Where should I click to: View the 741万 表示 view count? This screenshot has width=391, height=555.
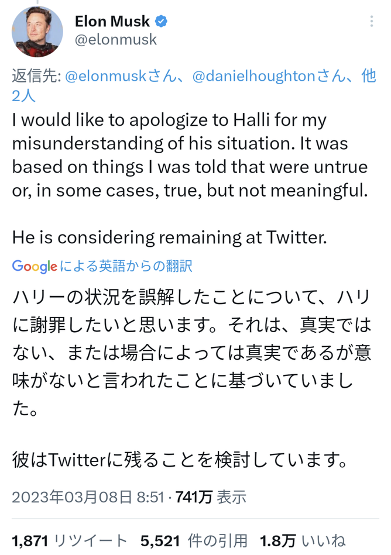tap(211, 497)
